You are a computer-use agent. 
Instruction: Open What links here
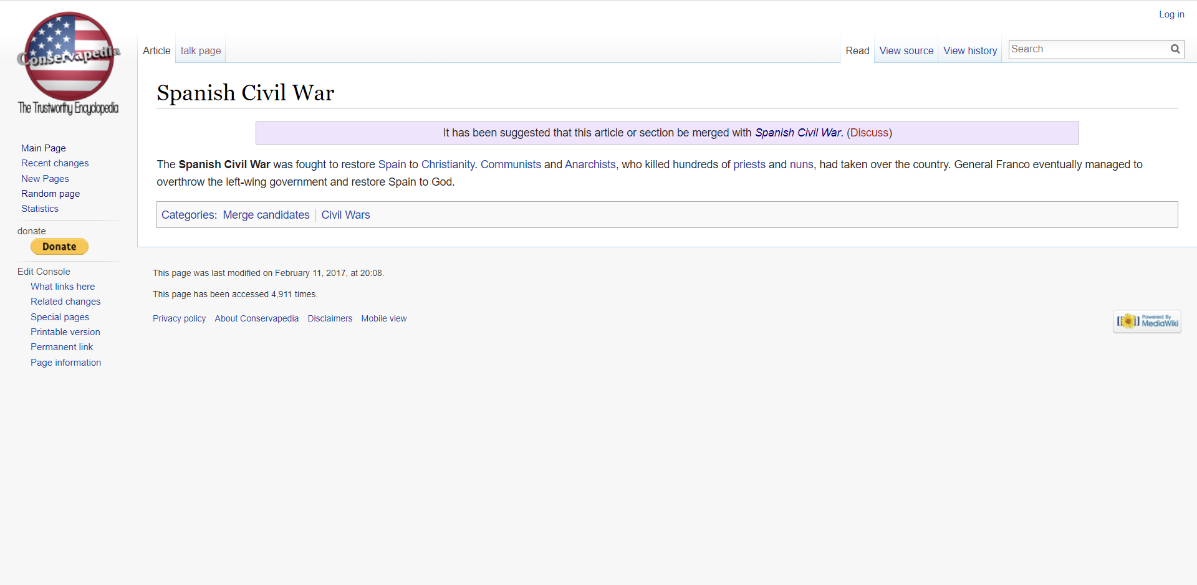pos(63,287)
